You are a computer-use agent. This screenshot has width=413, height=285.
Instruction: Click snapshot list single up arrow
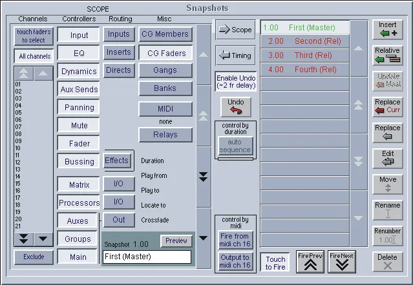coord(359,48)
